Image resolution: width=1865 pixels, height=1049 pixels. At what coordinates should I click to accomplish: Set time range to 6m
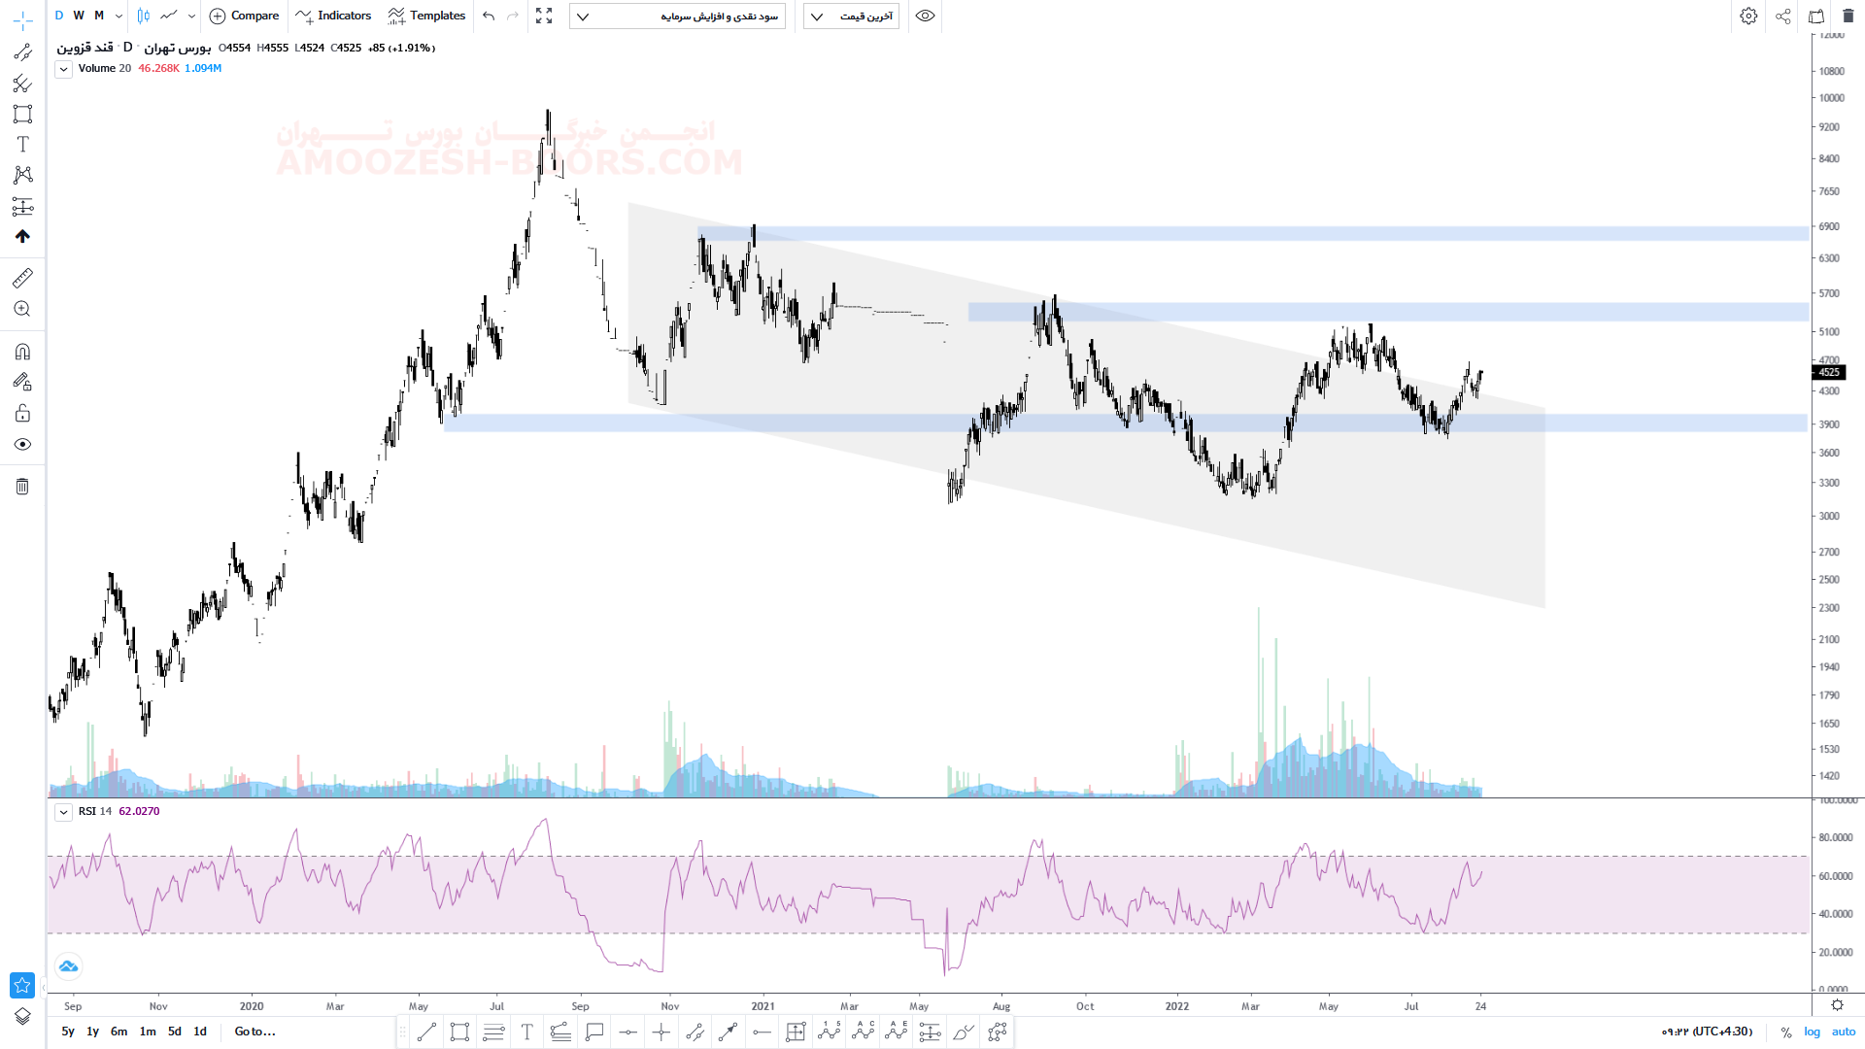119,1032
